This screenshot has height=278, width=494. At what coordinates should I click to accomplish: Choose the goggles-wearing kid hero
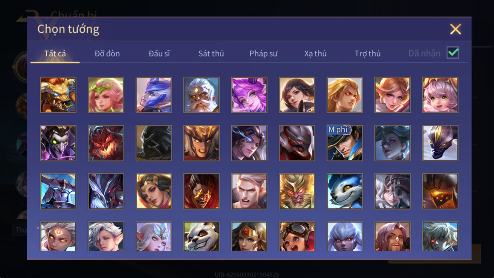297,236
